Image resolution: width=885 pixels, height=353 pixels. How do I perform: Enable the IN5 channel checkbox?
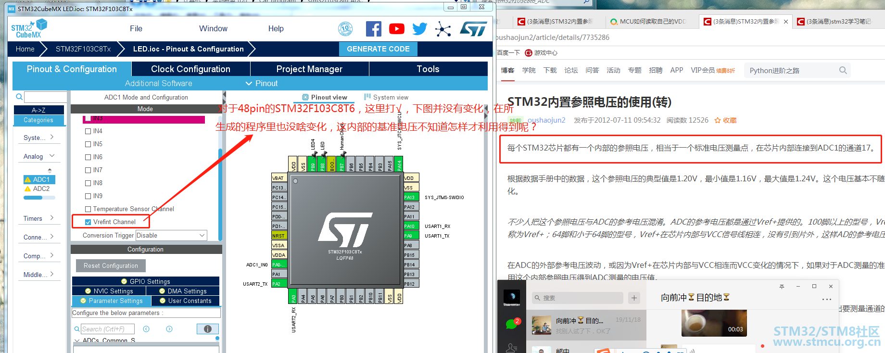[x=88, y=144]
